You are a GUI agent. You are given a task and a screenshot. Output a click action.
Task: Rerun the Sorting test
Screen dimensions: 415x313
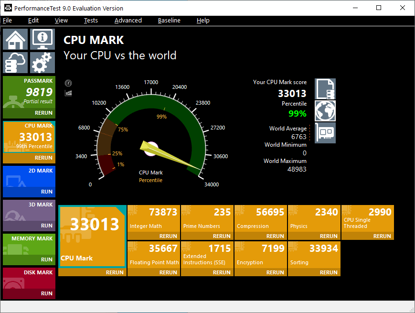[x=314, y=272]
